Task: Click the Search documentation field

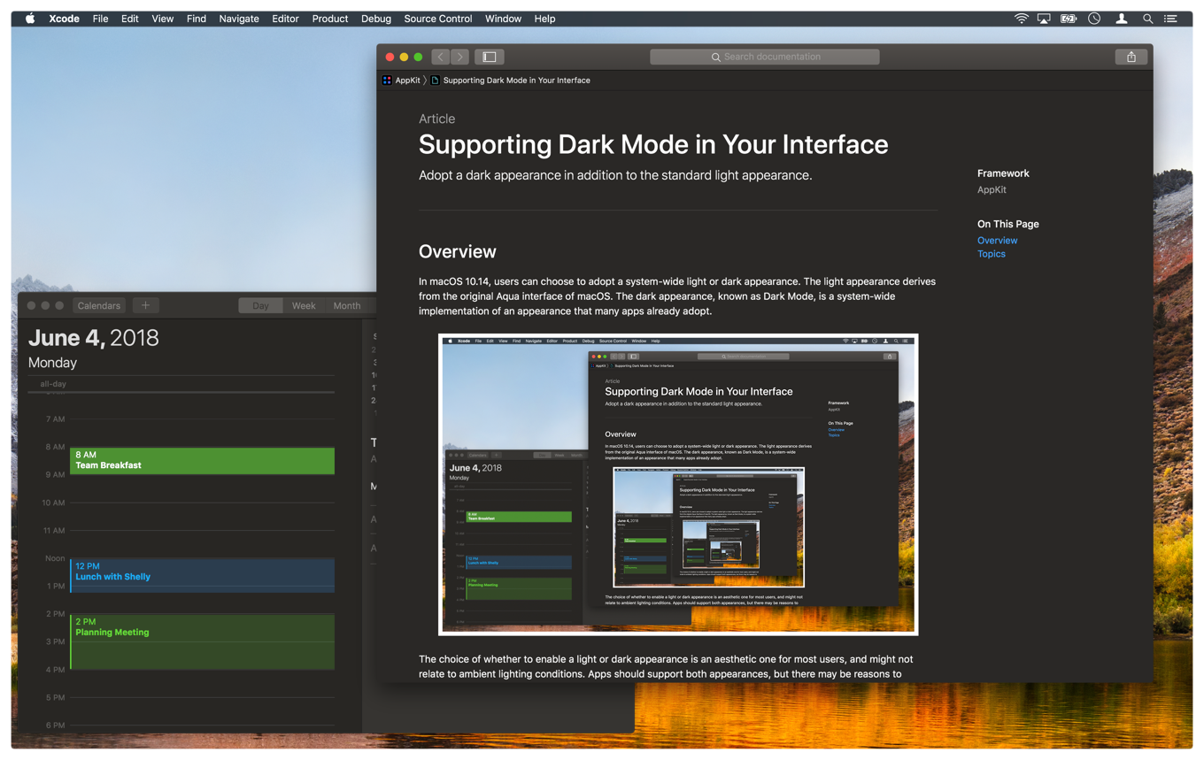Action: click(x=765, y=57)
